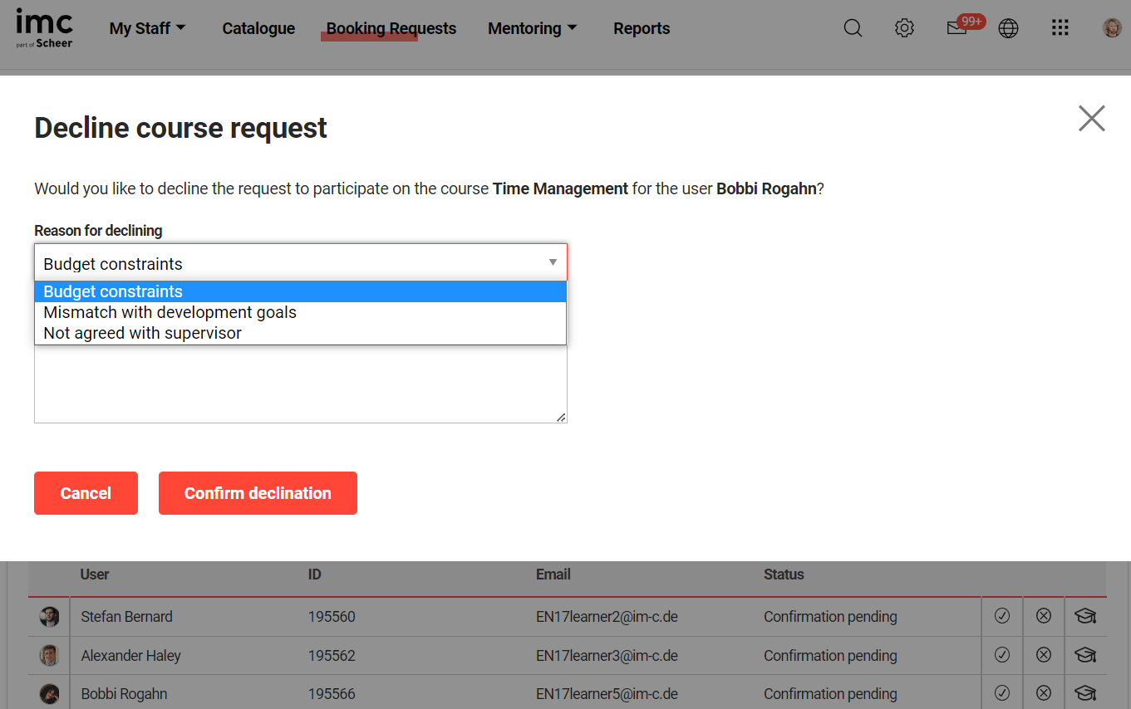The image size is (1131, 709).
Task: Click the Cancel button
Action: (x=86, y=493)
